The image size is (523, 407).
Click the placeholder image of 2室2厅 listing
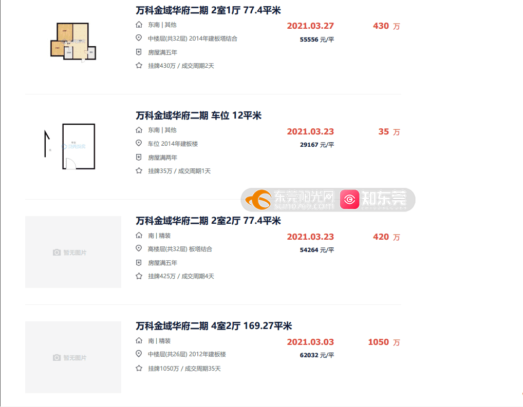click(x=73, y=252)
